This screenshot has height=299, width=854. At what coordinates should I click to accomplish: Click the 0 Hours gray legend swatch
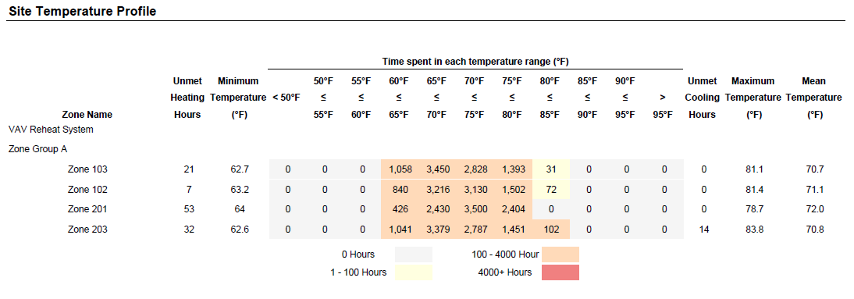point(414,255)
